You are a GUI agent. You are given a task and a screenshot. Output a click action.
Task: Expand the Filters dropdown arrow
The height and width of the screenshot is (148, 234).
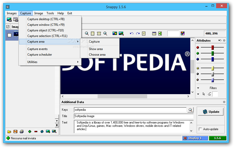coord(198,88)
